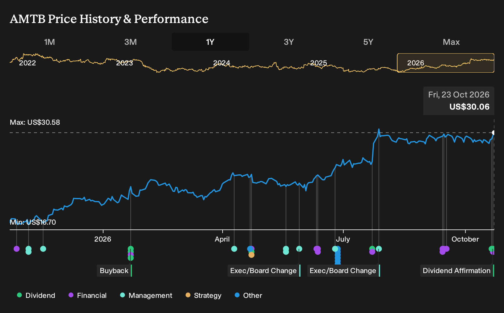Click top green Dividend marker above Buyback
This screenshot has height=313, width=504.
pos(131,249)
